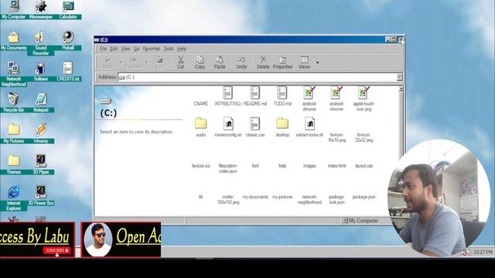Select TODO.md file
The image size is (495, 278).
click(x=282, y=96)
